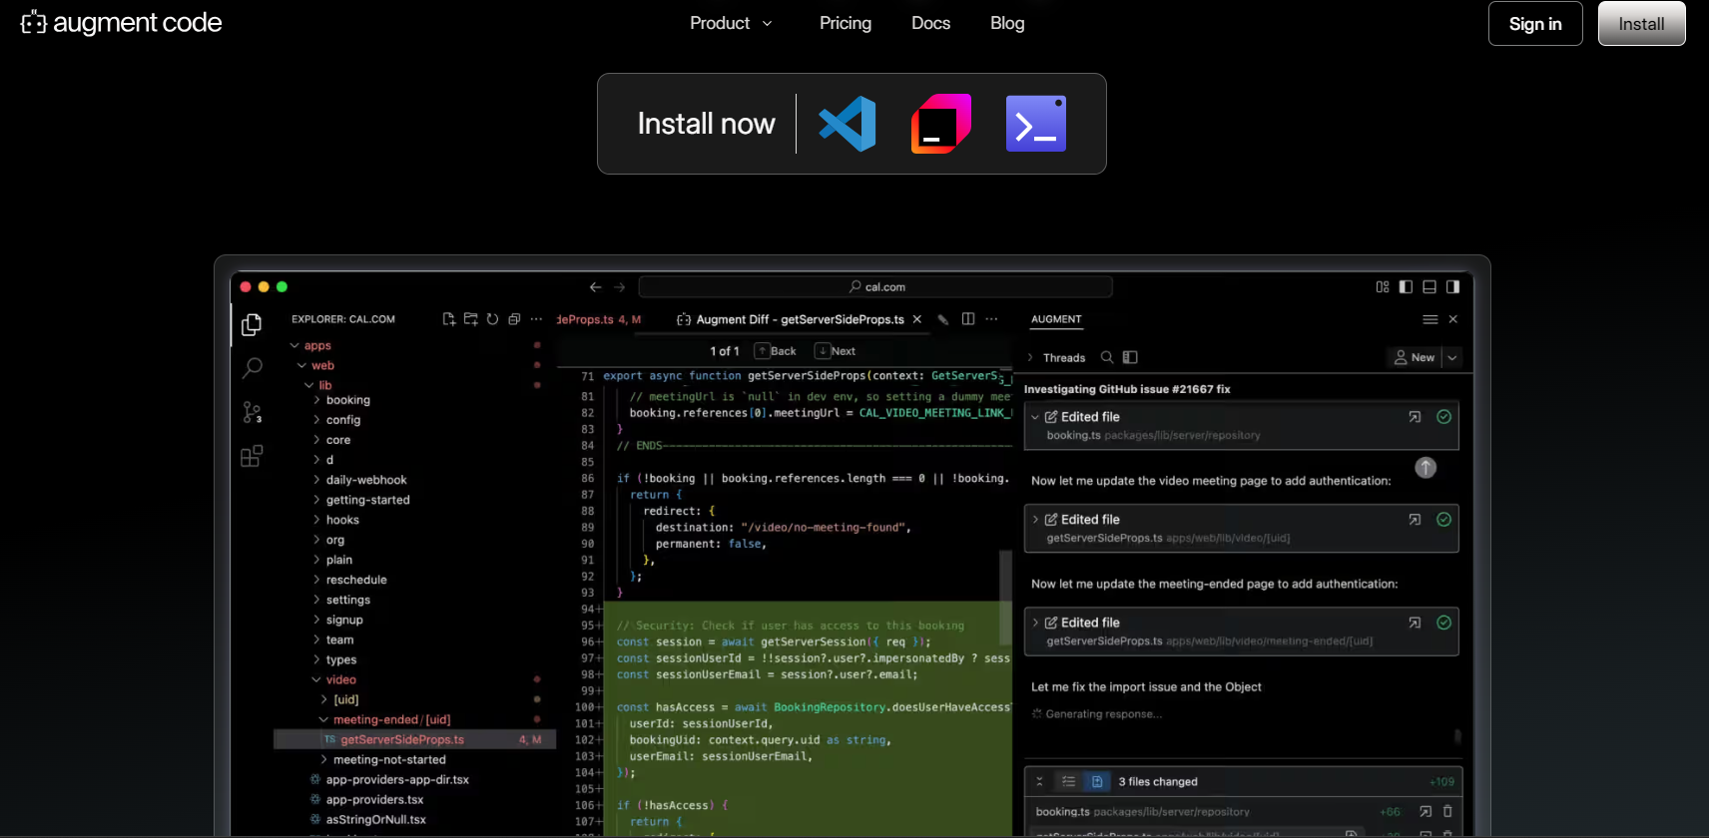Open the Explorer files icon in sidebar
The width and height of the screenshot is (1709, 838).
(x=252, y=325)
